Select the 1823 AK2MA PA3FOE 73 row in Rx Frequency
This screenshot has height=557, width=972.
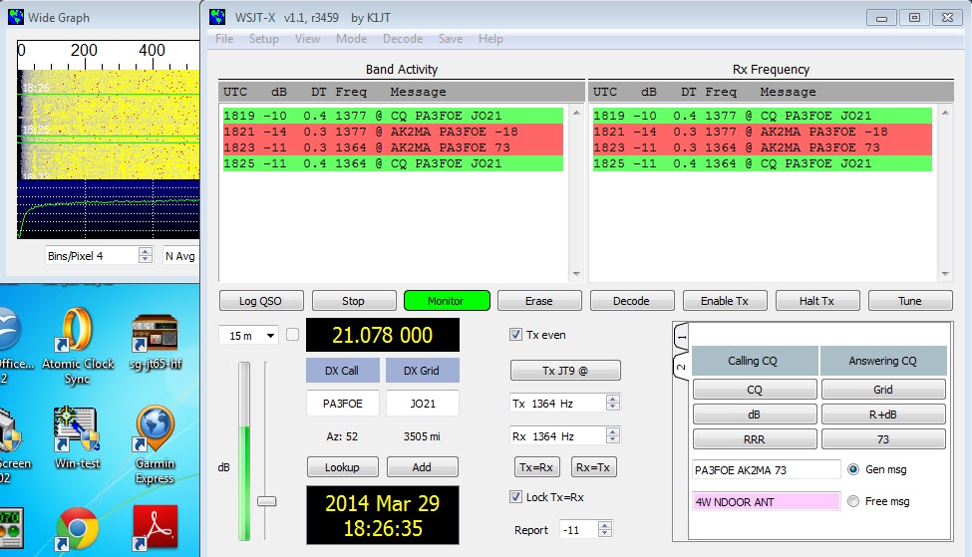(x=763, y=148)
